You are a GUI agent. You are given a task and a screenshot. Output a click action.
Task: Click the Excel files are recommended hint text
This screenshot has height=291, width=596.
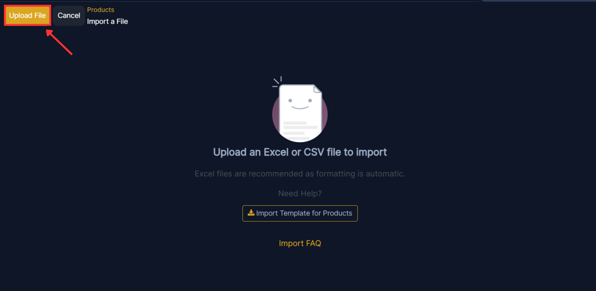pos(300,174)
